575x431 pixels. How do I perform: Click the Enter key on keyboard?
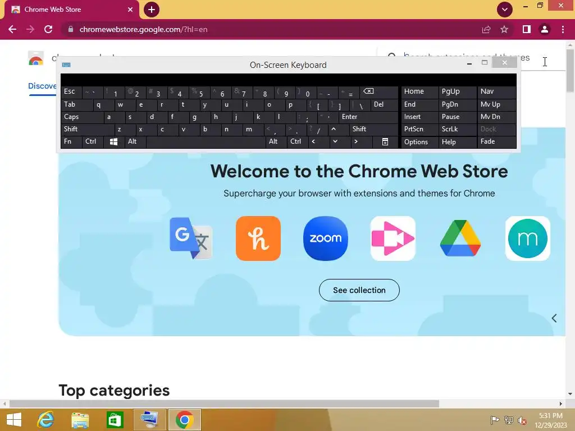368,117
